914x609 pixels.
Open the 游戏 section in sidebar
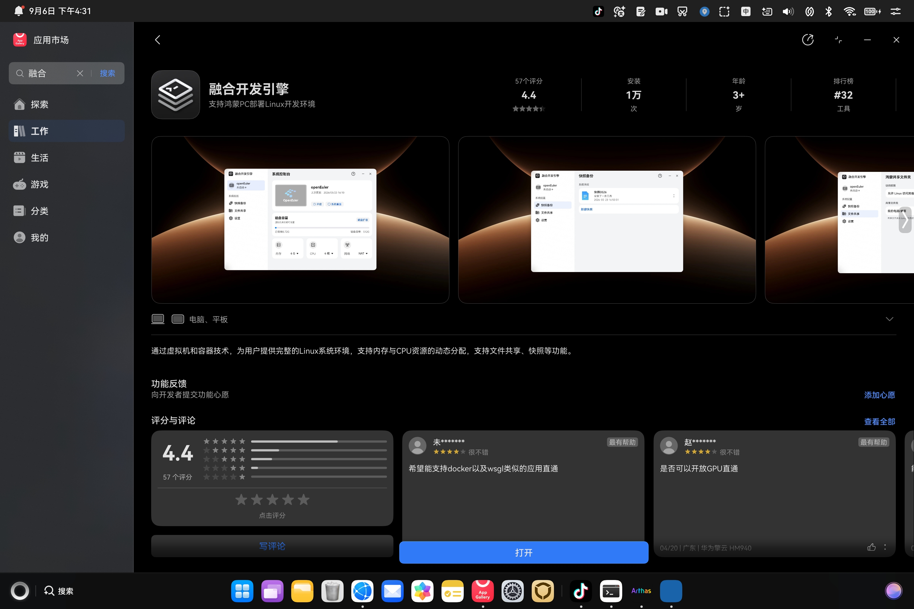66,184
